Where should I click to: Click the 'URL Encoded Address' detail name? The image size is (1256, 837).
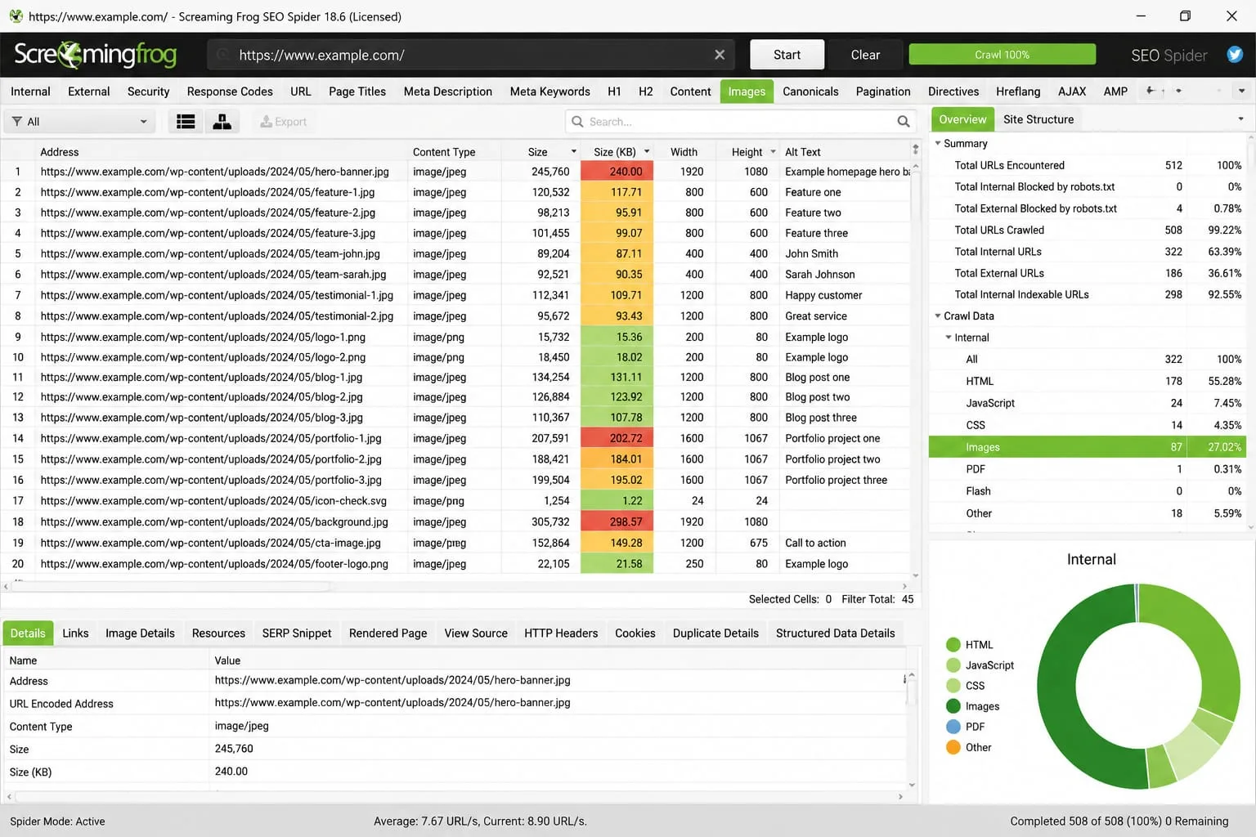coord(61,703)
